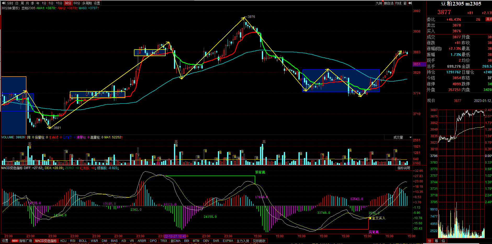Click the 分 icon below intraday chart
This screenshot has height=244, width=492.
pyautogui.click(x=429, y=241)
